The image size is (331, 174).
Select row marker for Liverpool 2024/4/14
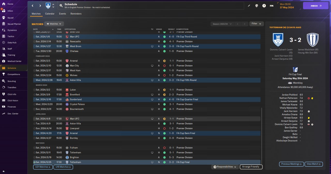34,128
